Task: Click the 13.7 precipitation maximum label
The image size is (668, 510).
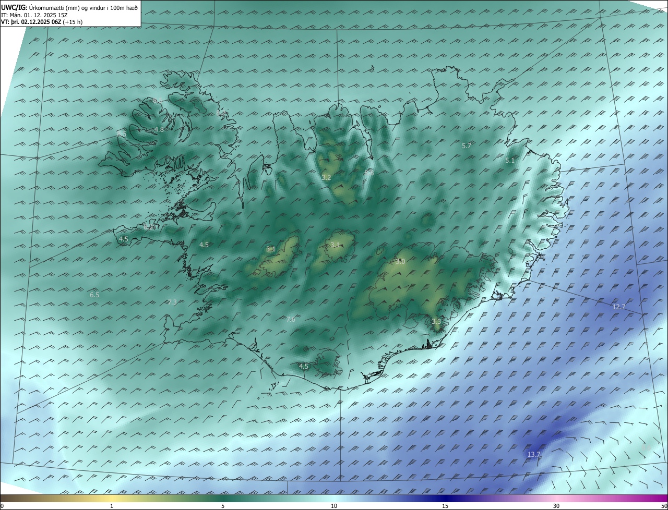Action: pos(533,455)
